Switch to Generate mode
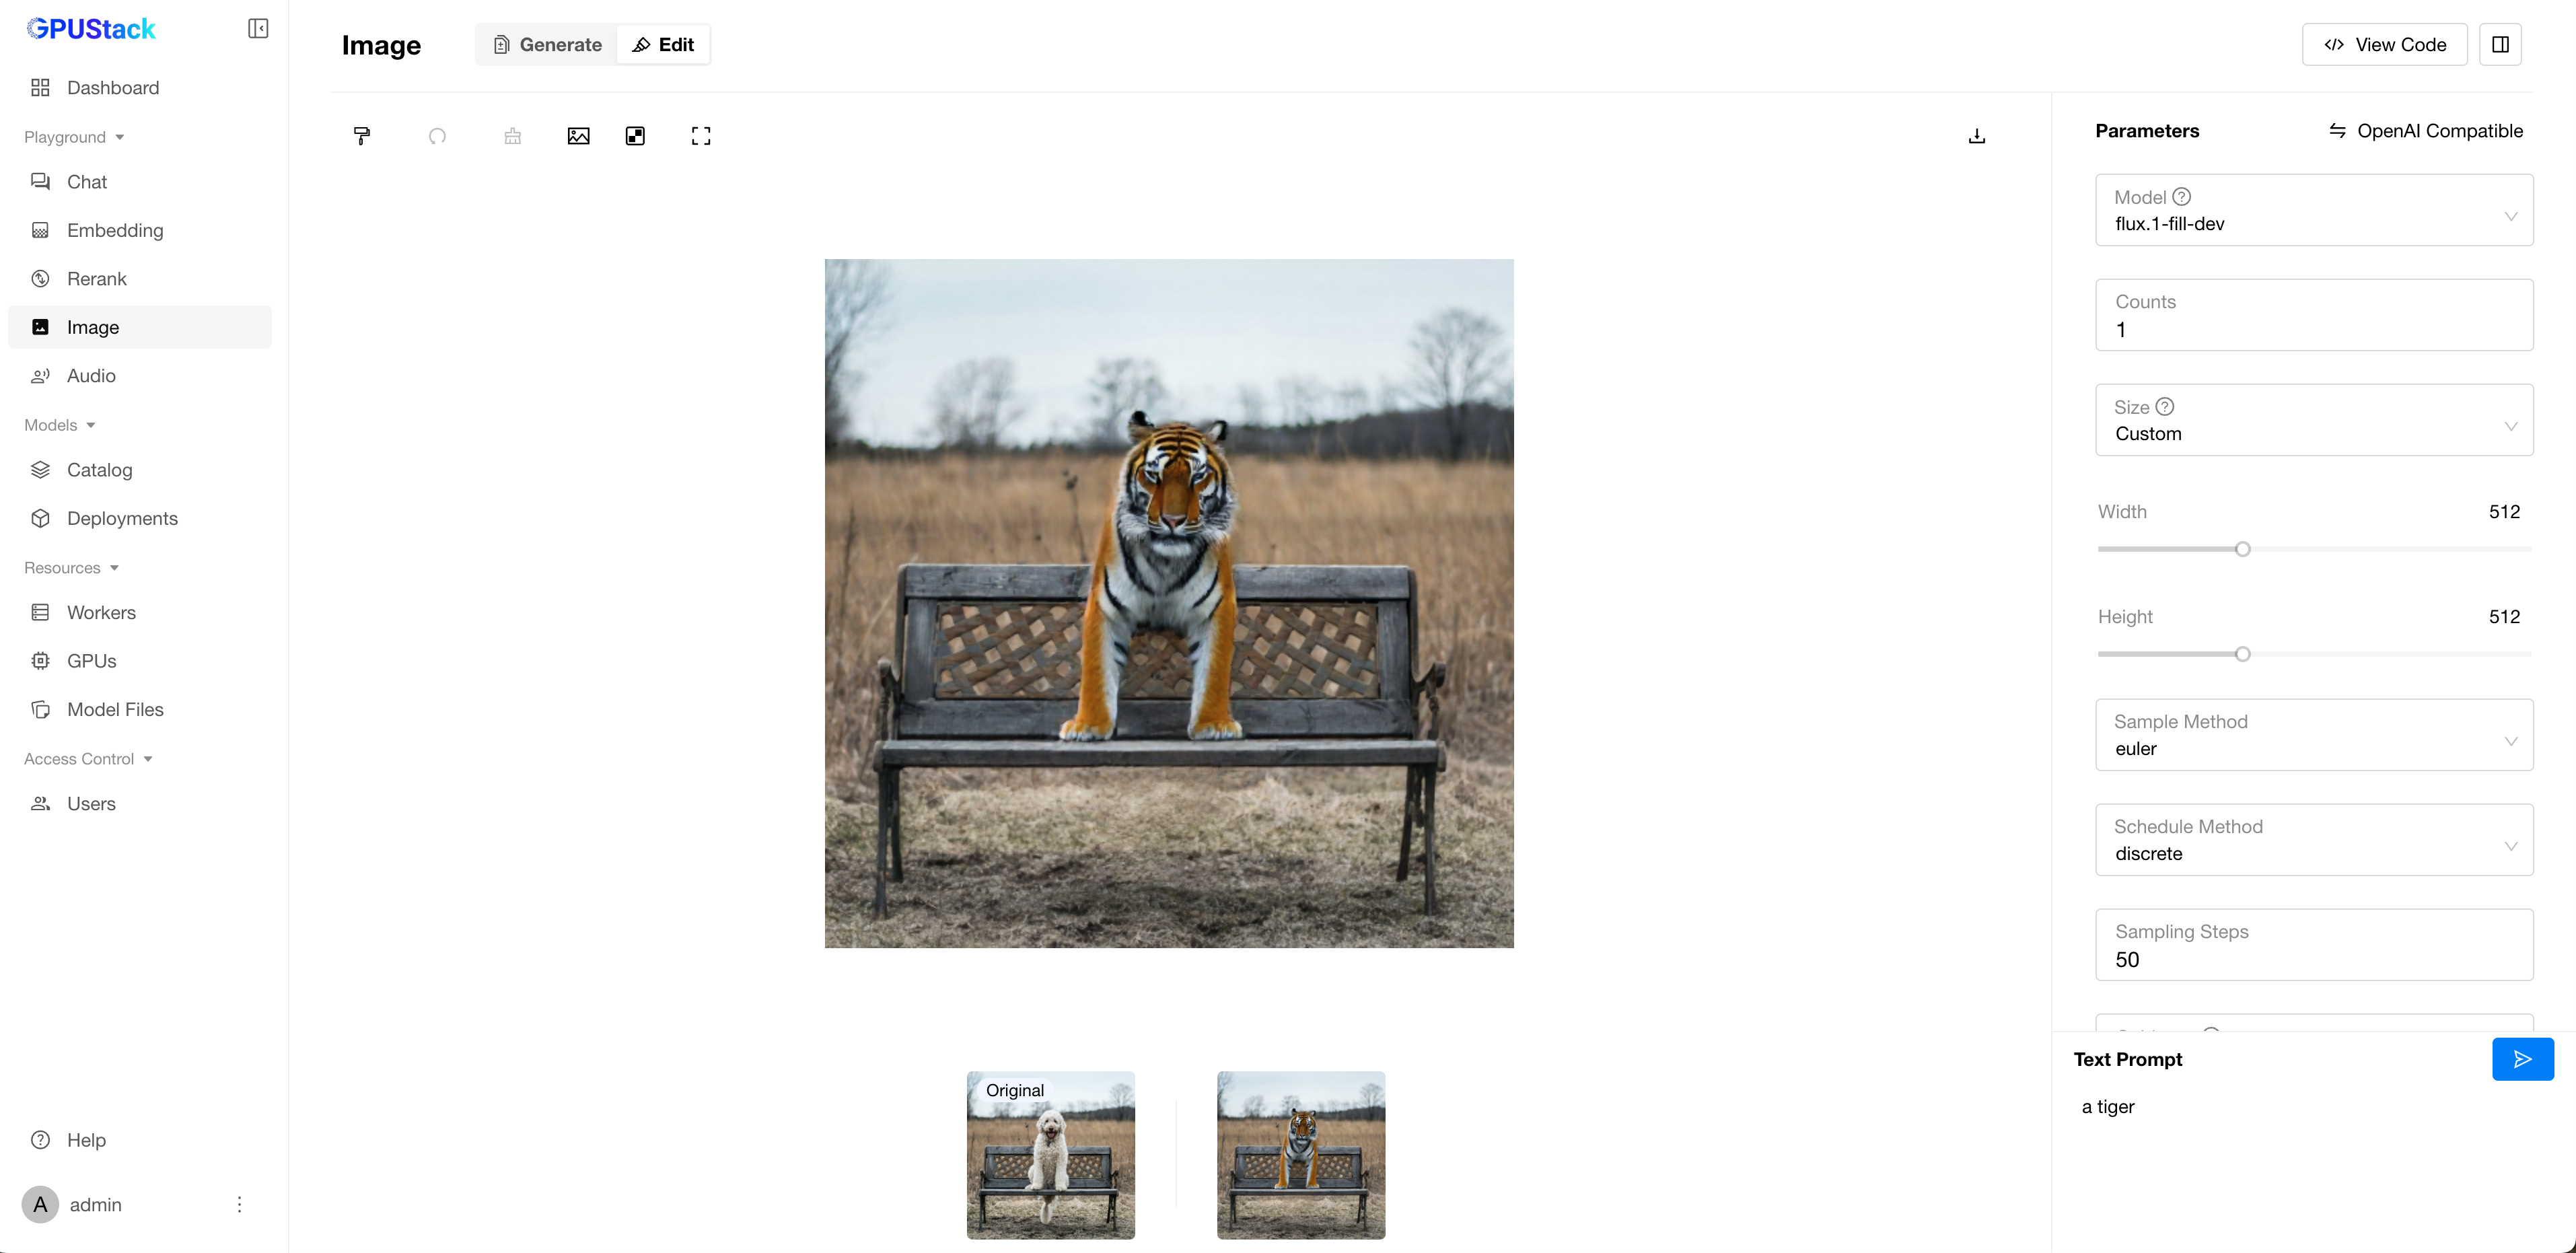2576x1253 pixels. [x=547, y=44]
